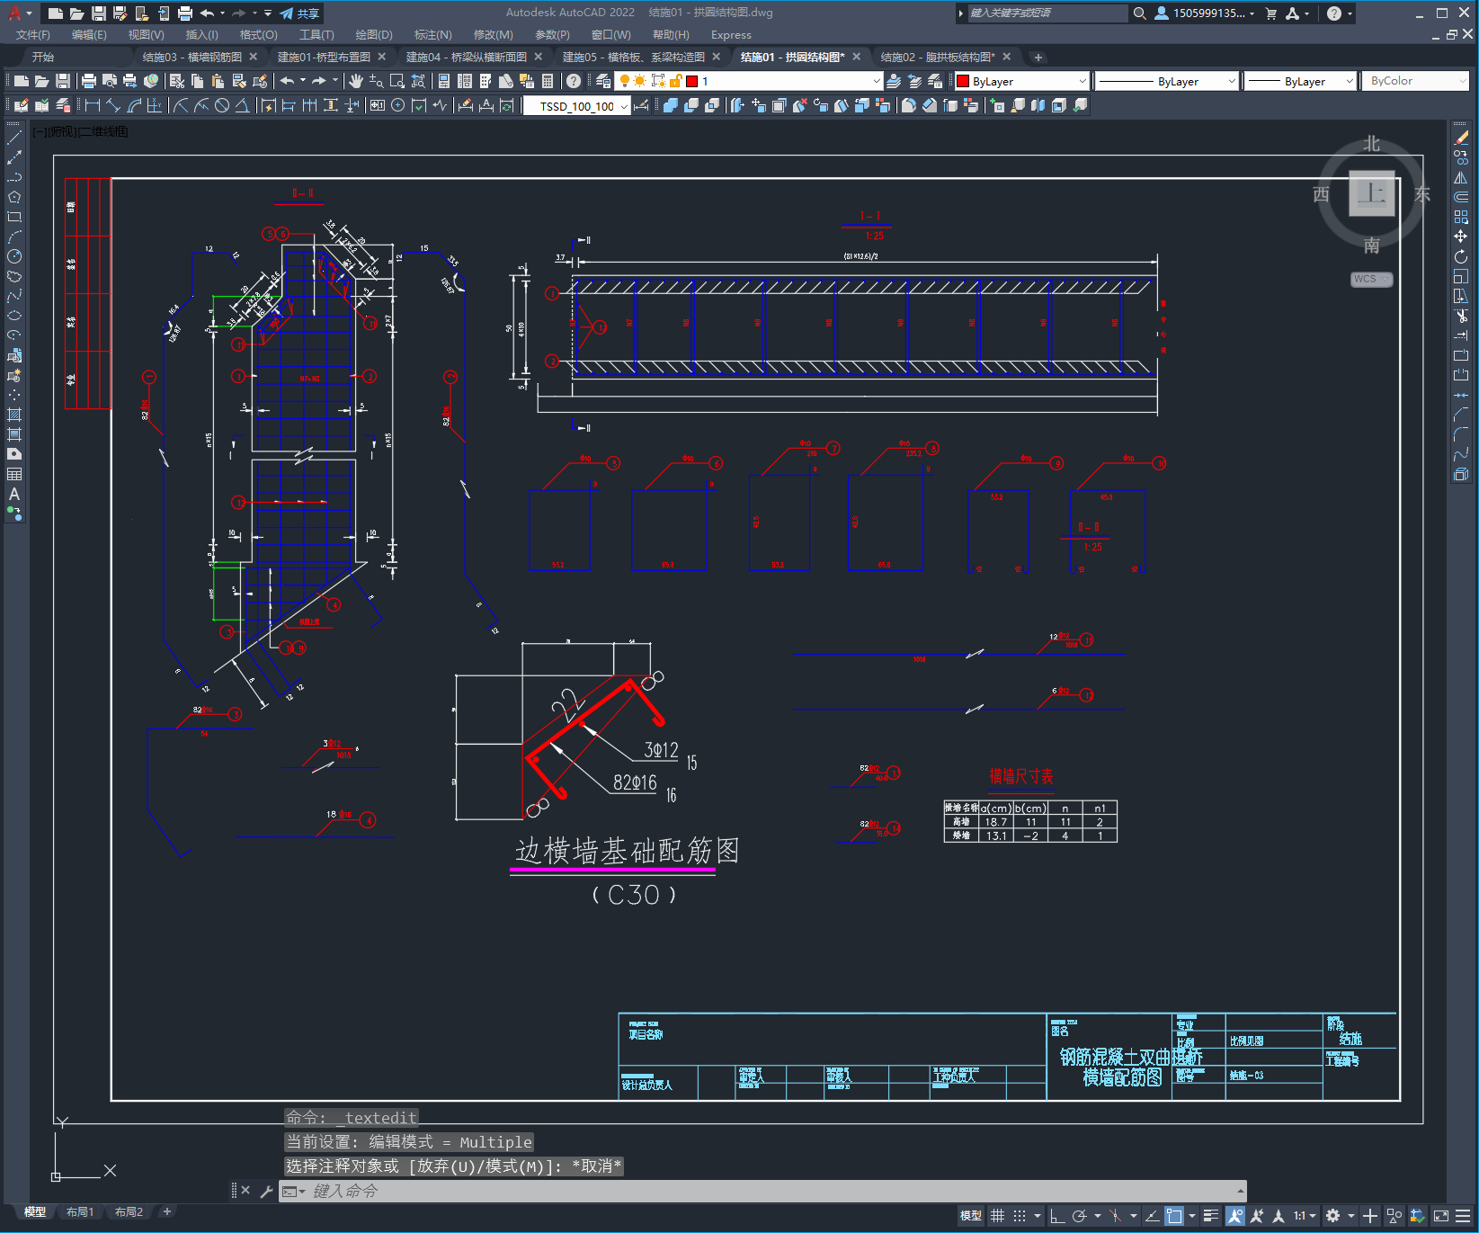Click the keyword search box in title bar
This screenshot has width=1479, height=1233.
(x=1047, y=13)
